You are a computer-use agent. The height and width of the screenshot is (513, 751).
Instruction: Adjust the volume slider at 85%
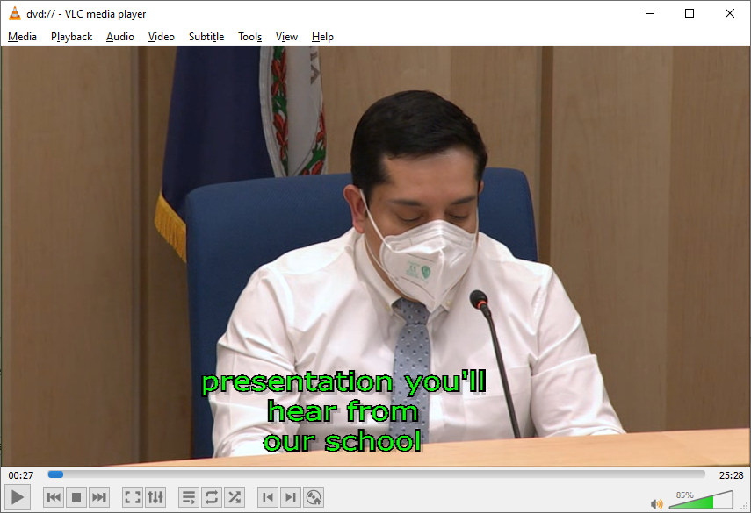701,500
